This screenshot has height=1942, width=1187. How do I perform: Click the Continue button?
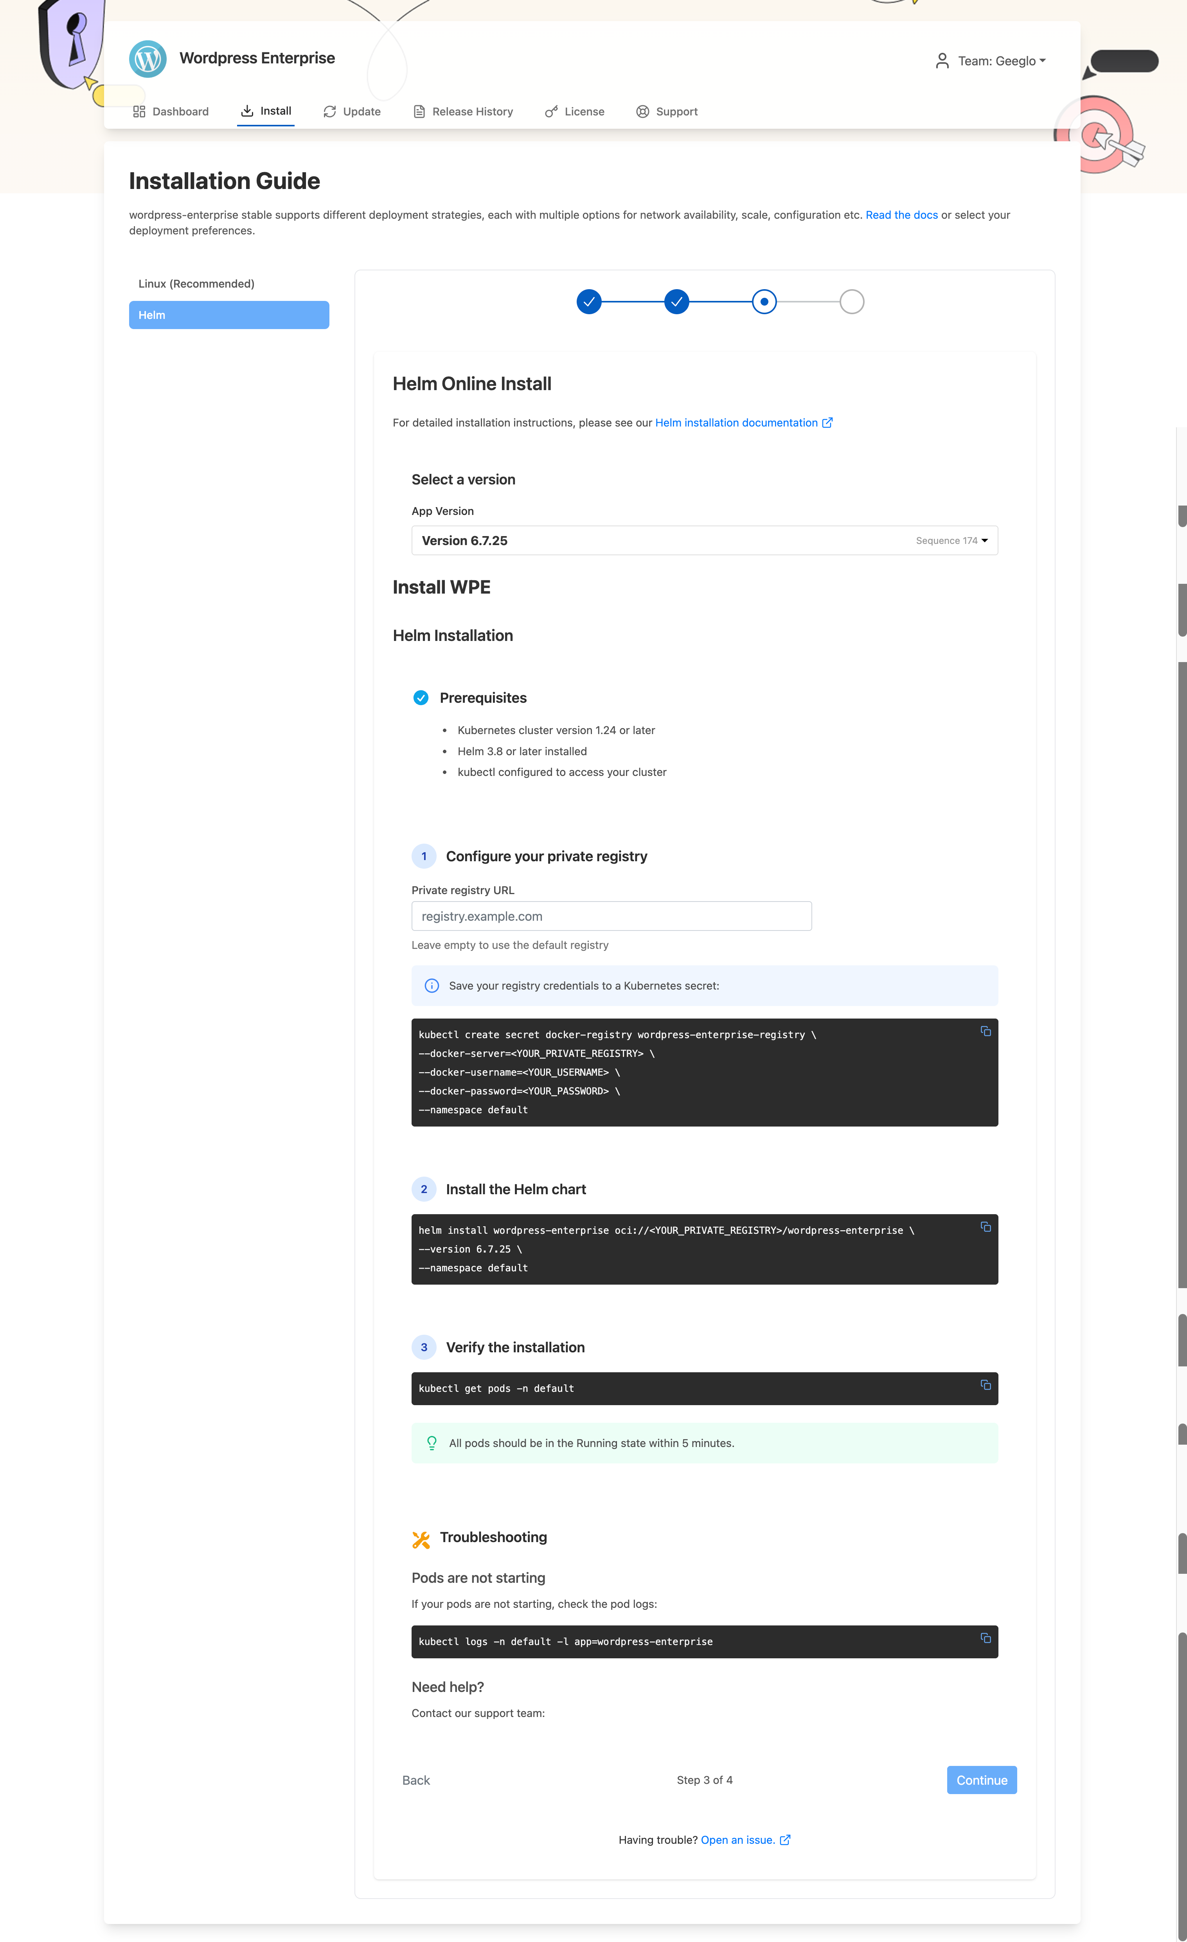981,1780
